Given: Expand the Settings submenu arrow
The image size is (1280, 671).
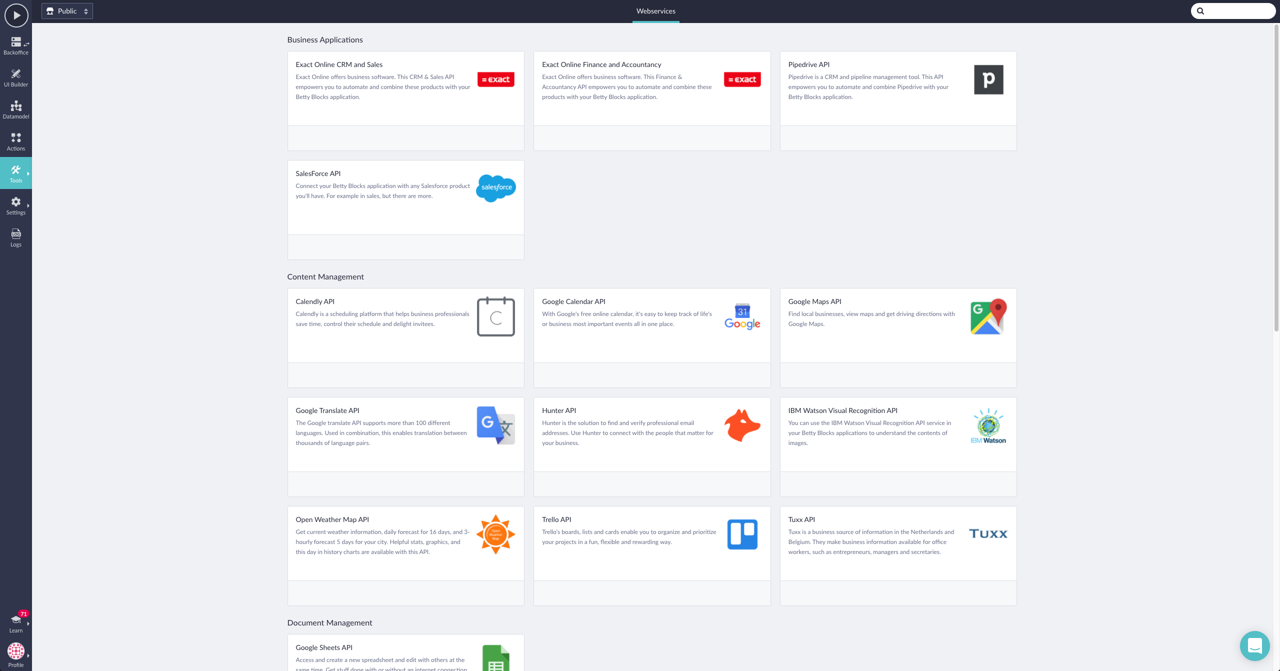Looking at the screenshot, I should coord(28,205).
